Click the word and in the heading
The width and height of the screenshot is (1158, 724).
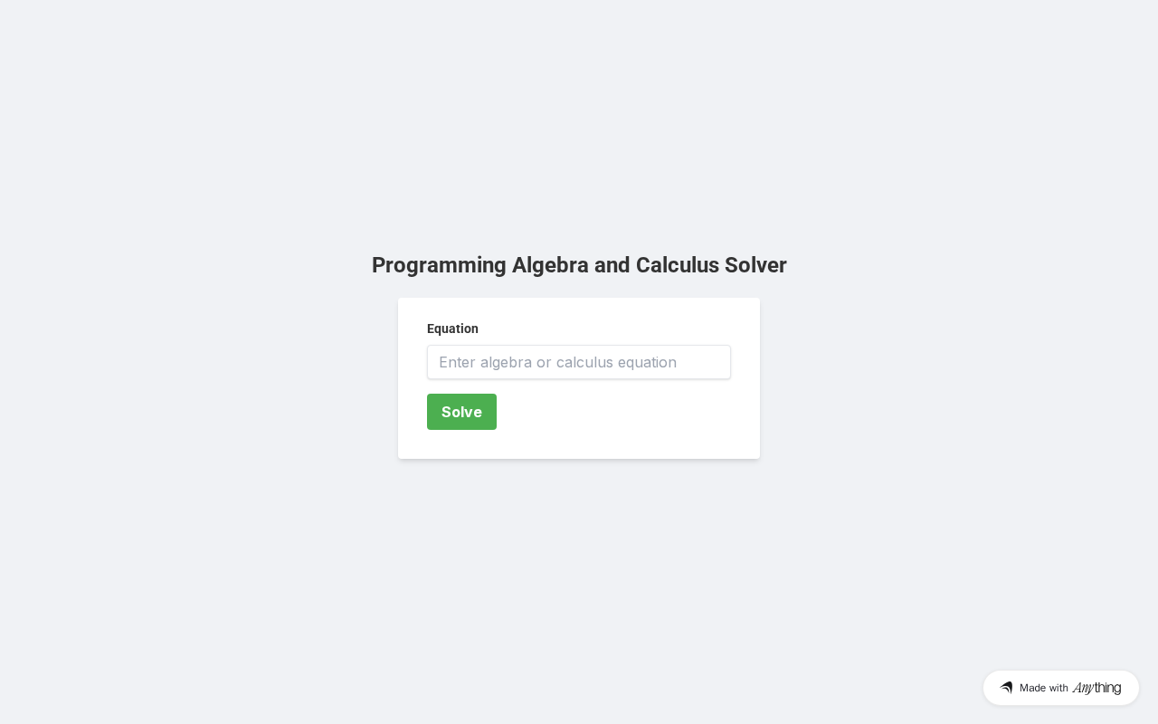[x=612, y=265]
